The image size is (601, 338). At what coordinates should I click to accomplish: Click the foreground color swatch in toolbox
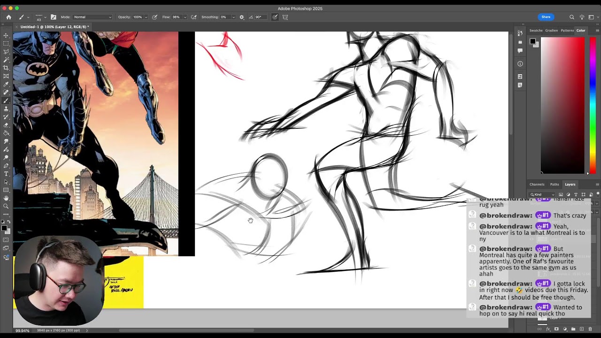point(4,228)
